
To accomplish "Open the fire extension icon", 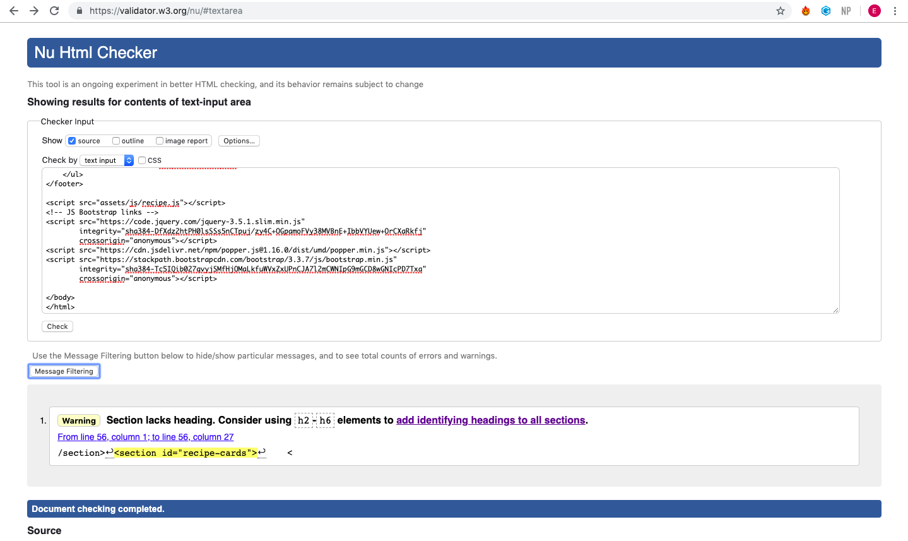I will coord(806,11).
